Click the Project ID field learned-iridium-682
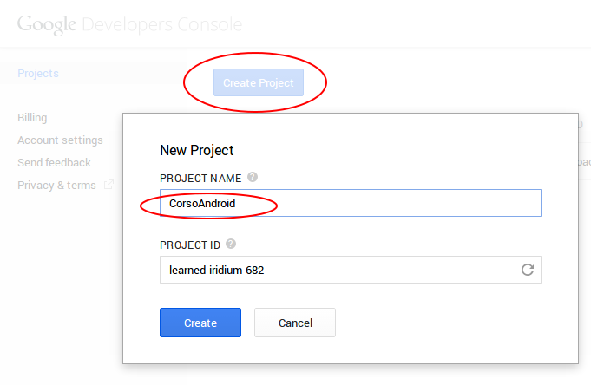Screen dimensions: 591x385 point(350,270)
